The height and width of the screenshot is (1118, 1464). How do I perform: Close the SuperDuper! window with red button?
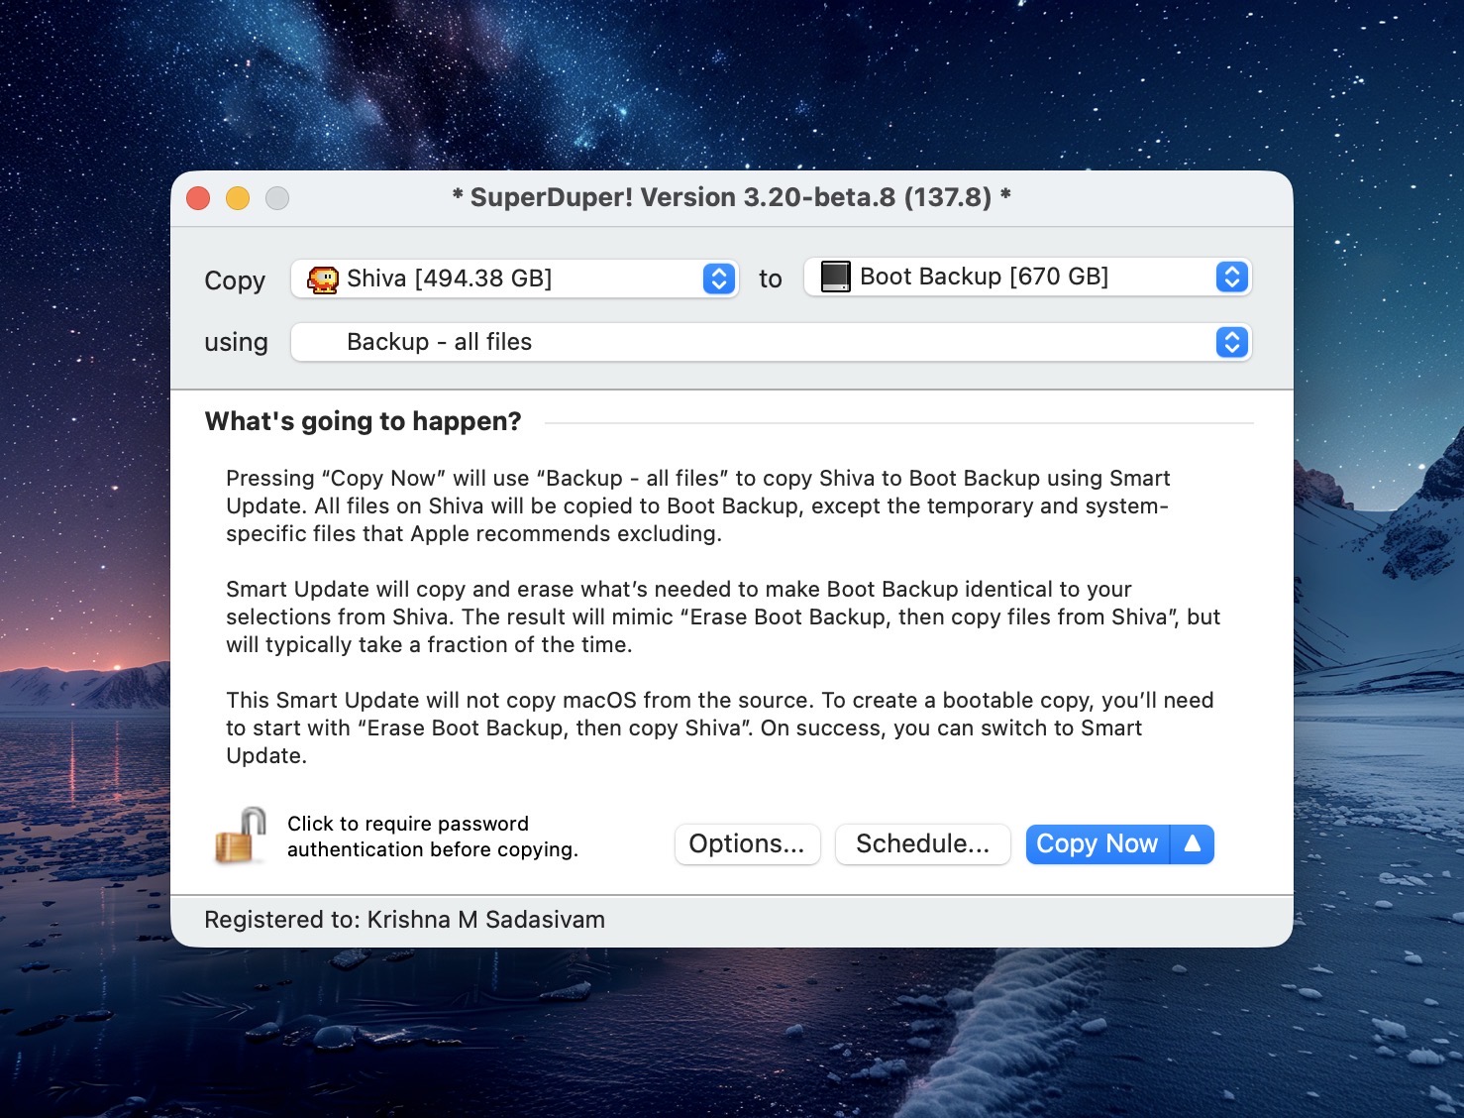click(198, 198)
